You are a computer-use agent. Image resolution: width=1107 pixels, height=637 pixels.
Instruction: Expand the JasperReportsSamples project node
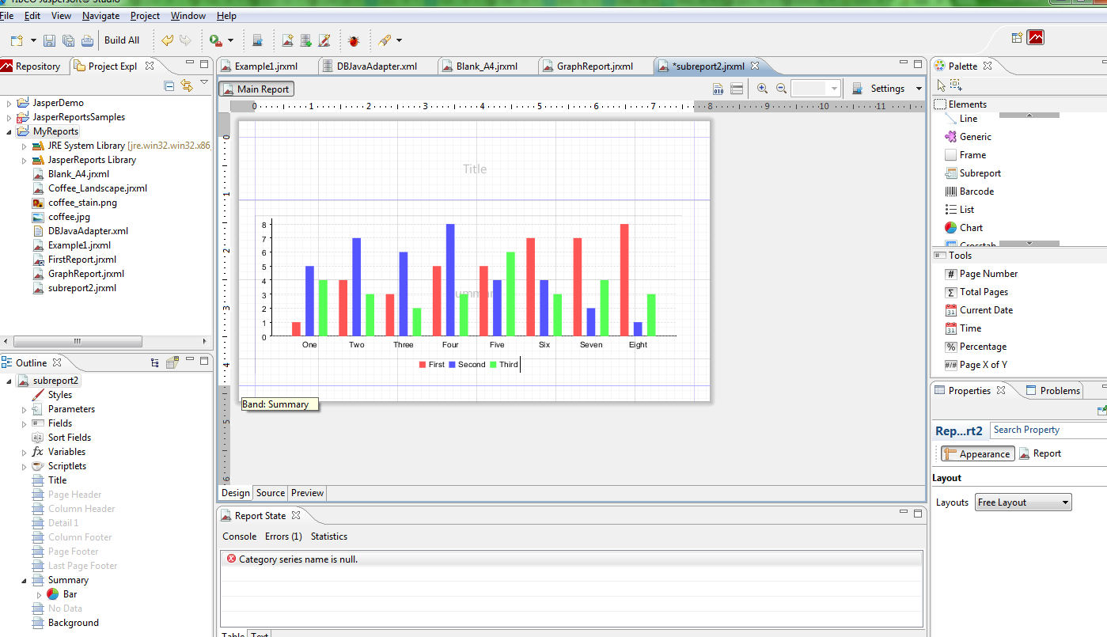9,117
